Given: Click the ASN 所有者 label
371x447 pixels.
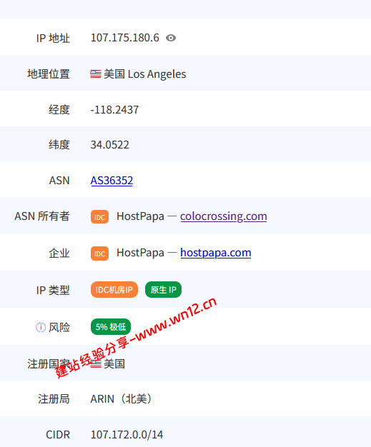Looking at the screenshot, I should pos(42,216).
